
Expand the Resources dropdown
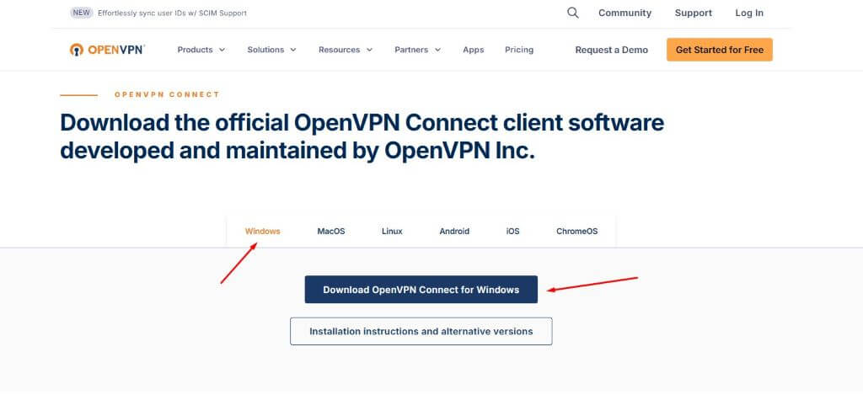[346, 50]
